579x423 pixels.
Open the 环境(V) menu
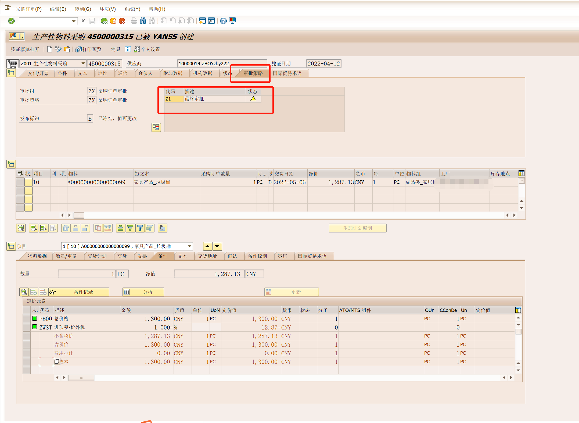[107, 9]
